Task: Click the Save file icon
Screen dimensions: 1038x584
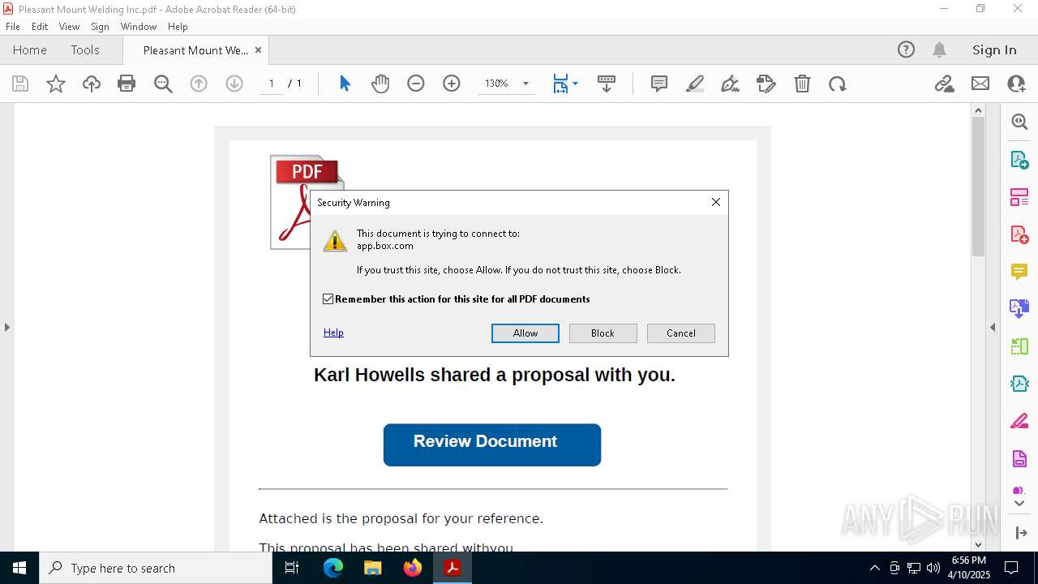Action: point(20,84)
